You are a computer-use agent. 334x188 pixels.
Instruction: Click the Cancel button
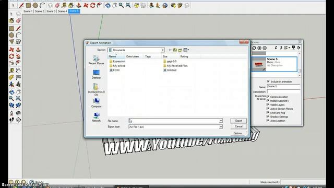238,126
